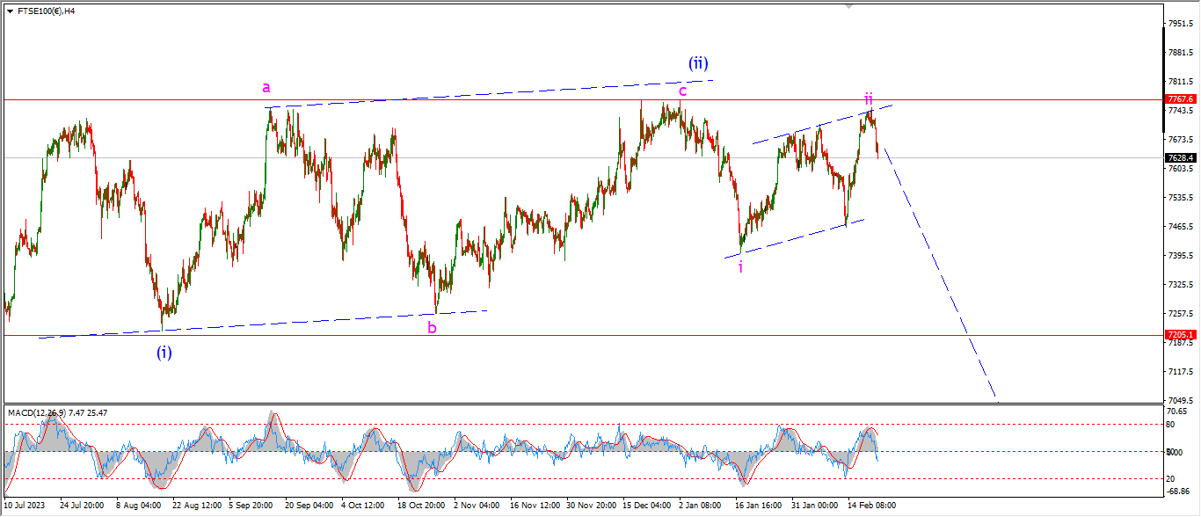Pick the magenta 'i' label near January low
This screenshot has width=1201, height=517.
pyautogui.click(x=740, y=267)
